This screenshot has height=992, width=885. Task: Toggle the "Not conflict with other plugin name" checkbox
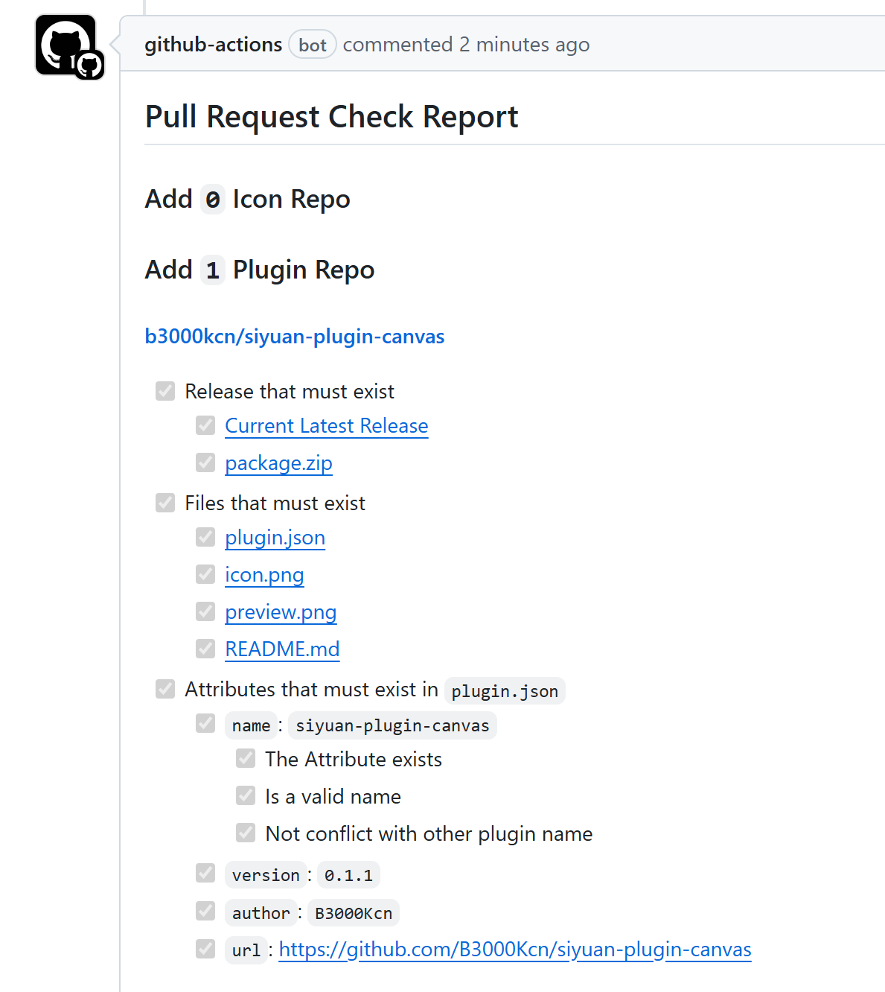246,833
